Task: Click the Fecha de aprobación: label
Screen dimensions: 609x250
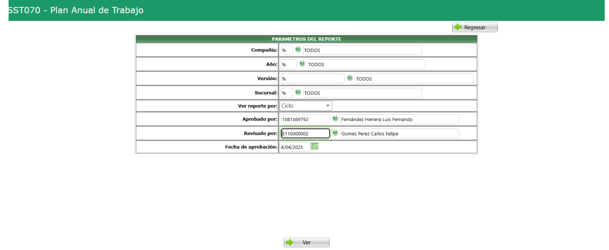Action: tap(251, 147)
